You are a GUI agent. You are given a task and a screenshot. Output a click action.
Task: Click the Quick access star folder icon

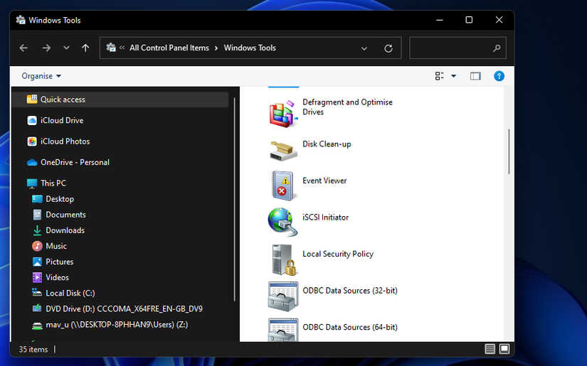(32, 99)
